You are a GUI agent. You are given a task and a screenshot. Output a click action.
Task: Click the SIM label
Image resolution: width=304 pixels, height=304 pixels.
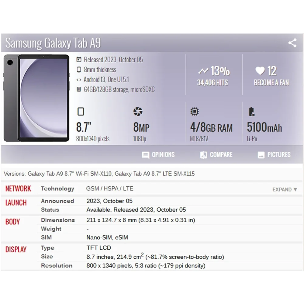tap(46, 237)
